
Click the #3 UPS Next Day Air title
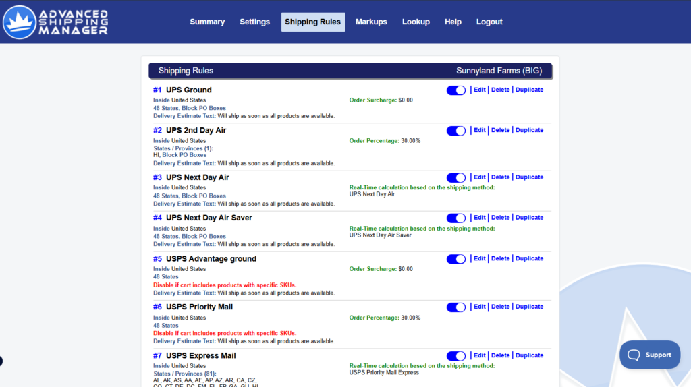pos(191,178)
